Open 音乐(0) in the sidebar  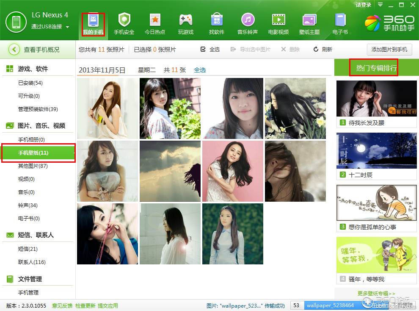pos(26,192)
